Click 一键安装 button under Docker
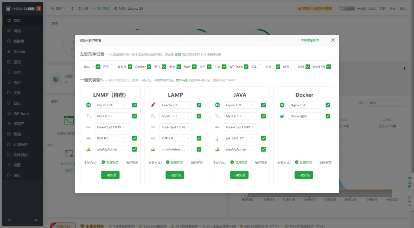The height and width of the screenshot is (228, 414). (304, 175)
